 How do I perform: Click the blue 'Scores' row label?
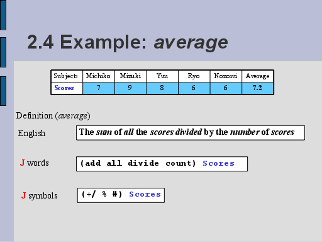[x=64, y=88]
